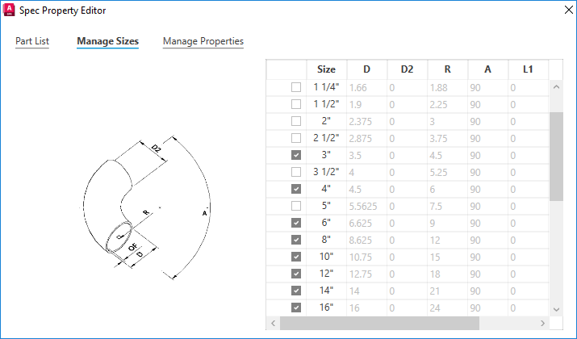
Task: Click the L1 column header
Action: (x=528, y=69)
